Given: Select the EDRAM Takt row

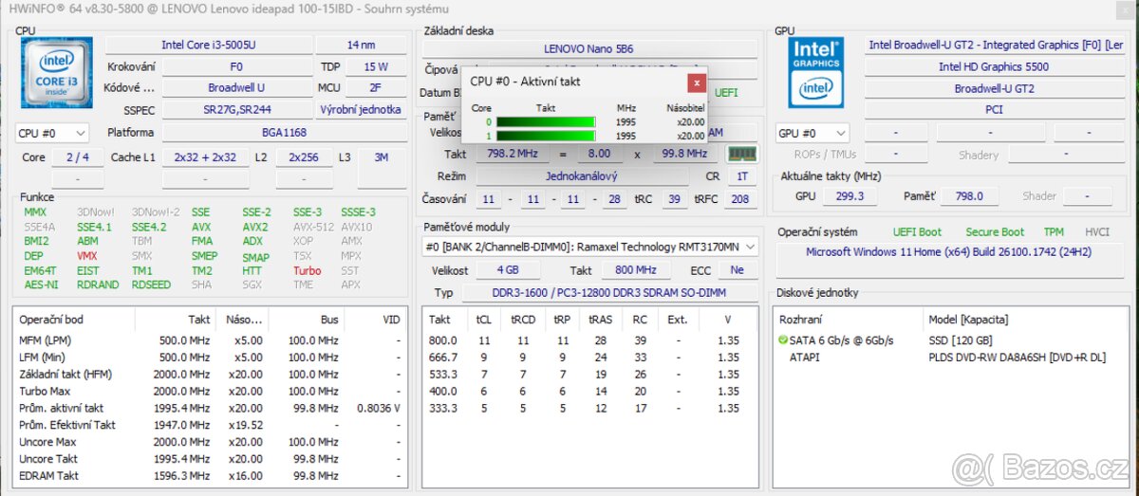Looking at the screenshot, I should pos(210,476).
